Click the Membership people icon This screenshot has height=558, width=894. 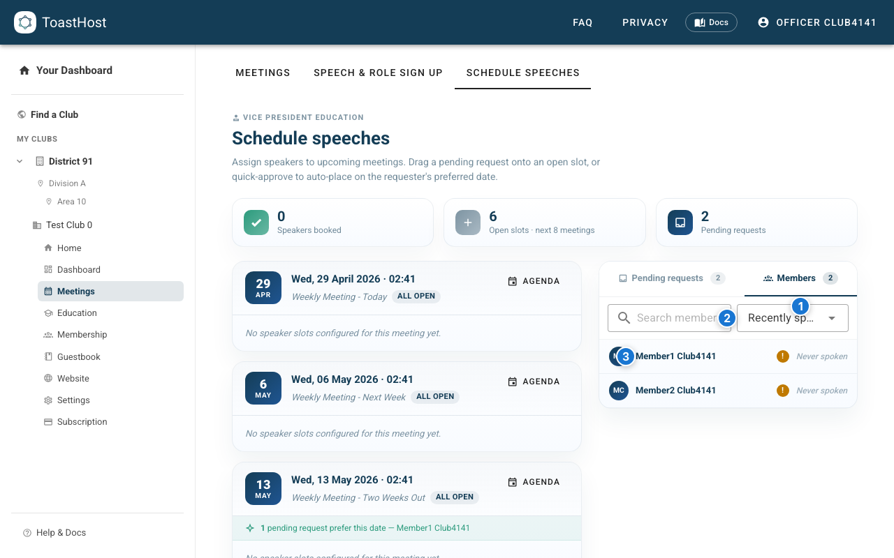[48, 334]
